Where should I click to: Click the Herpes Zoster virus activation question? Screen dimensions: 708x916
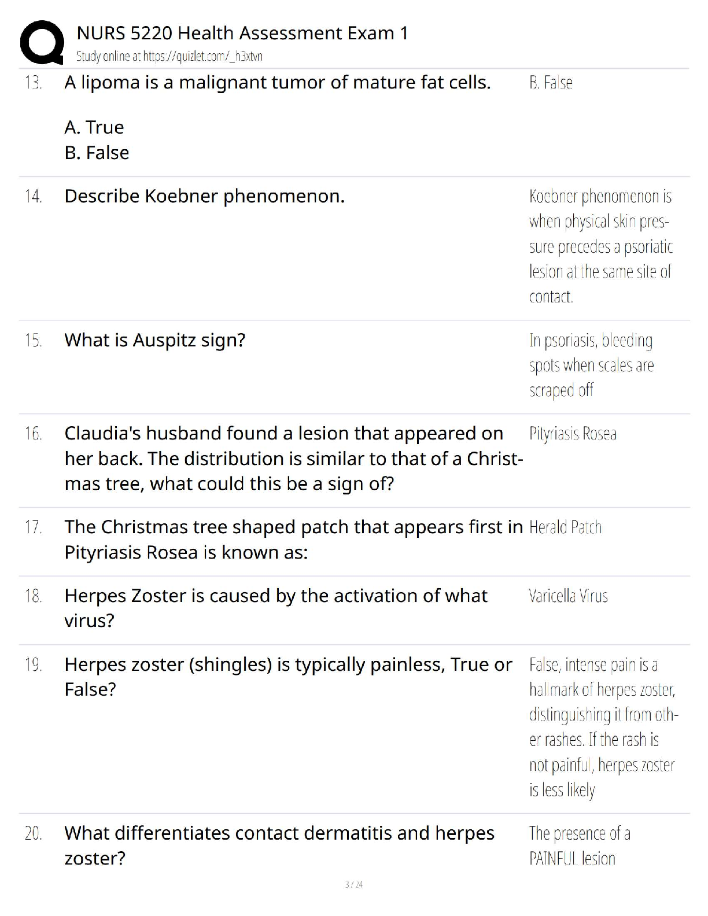[275, 608]
